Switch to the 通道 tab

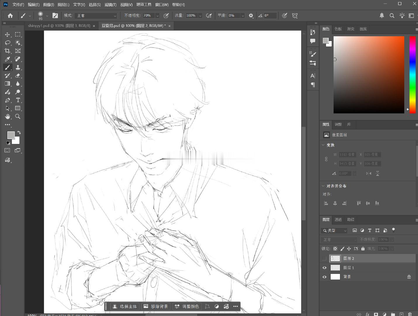point(338,219)
